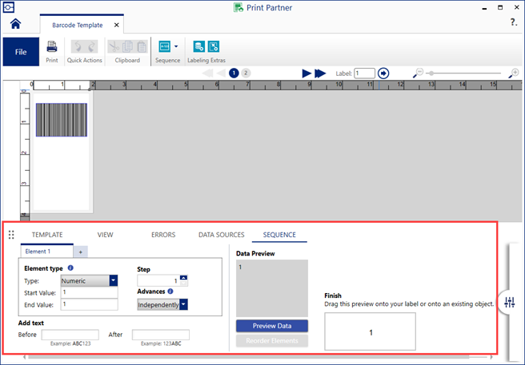Image resolution: width=525 pixels, height=365 pixels.
Task: Click the go-to-label arrow button
Action: 383,73
